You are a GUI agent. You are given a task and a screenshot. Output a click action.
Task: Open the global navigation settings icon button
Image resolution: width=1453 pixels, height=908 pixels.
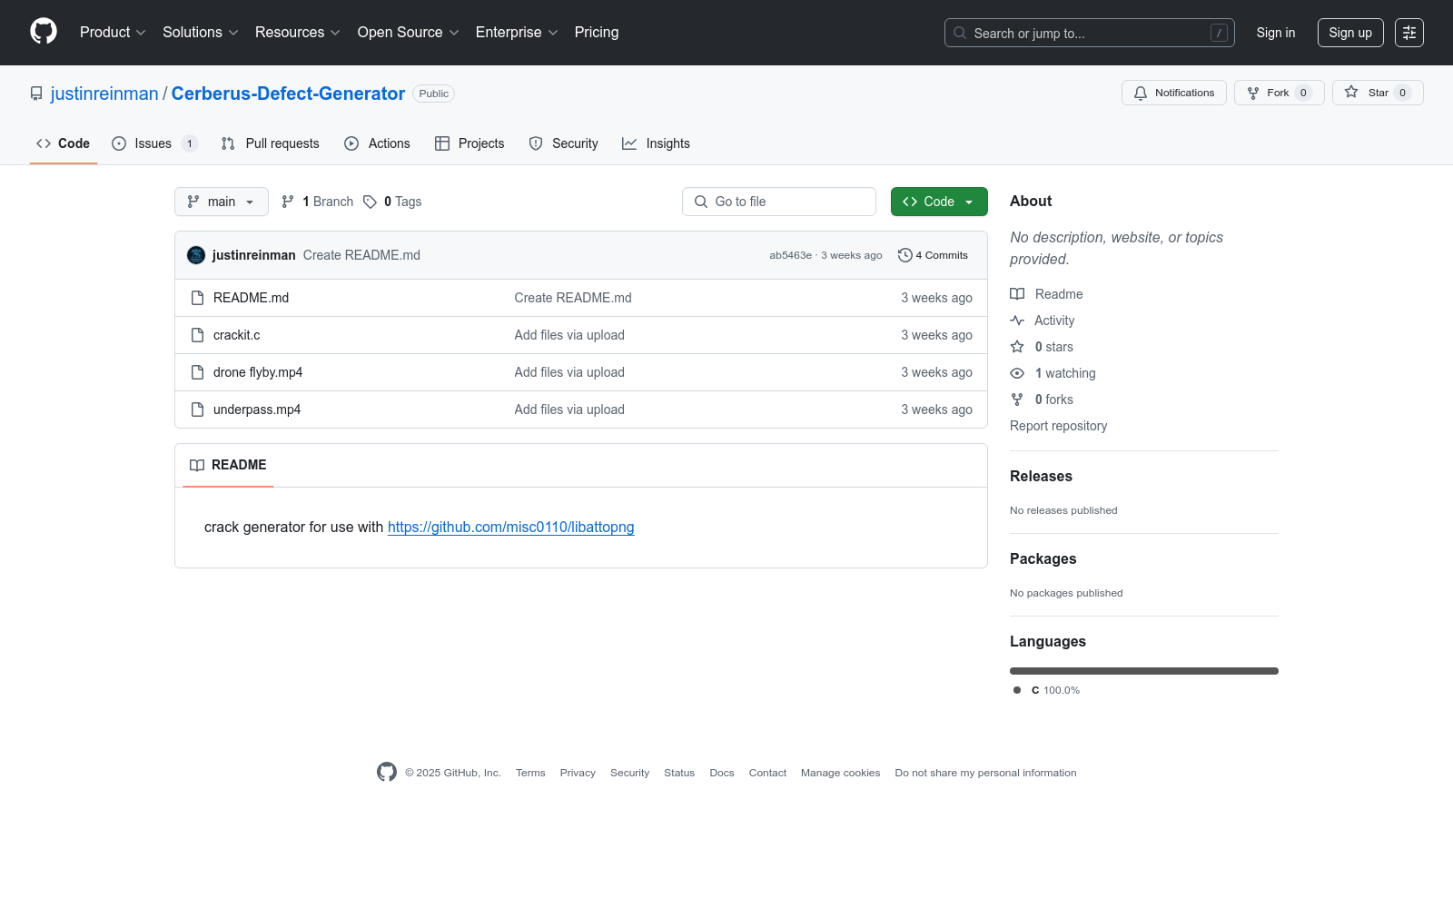pos(1409,33)
